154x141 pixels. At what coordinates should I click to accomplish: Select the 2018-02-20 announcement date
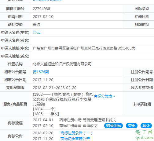click(x=43, y=133)
